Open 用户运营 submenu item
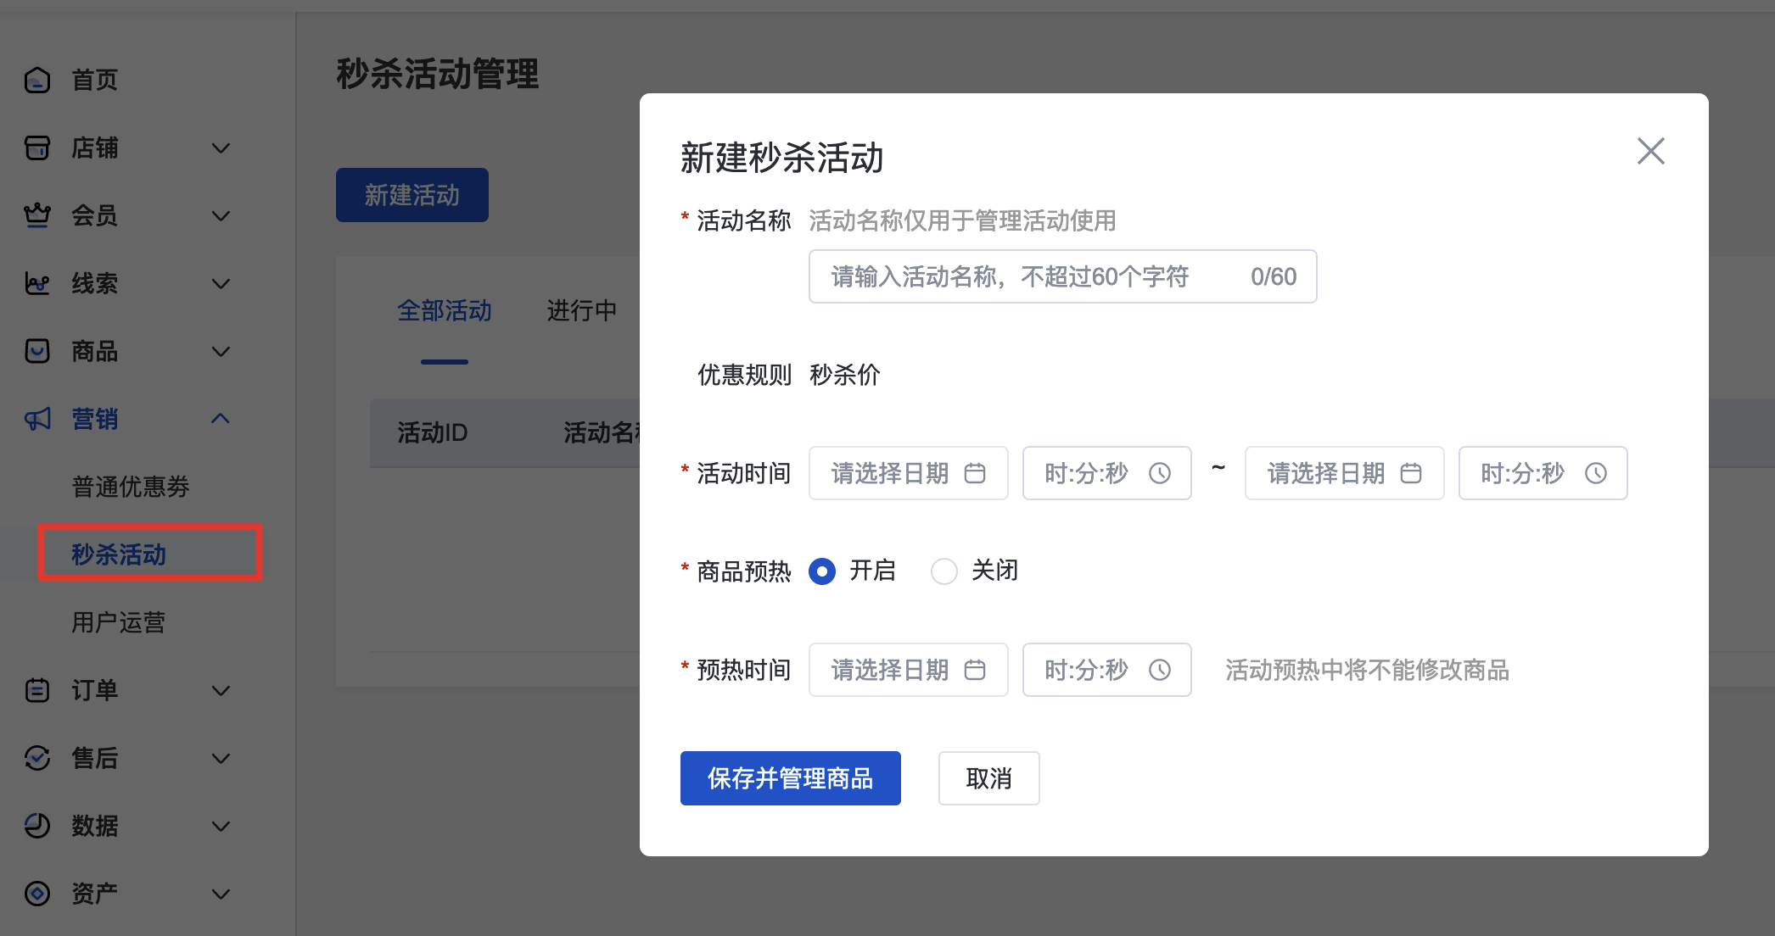 (x=119, y=622)
